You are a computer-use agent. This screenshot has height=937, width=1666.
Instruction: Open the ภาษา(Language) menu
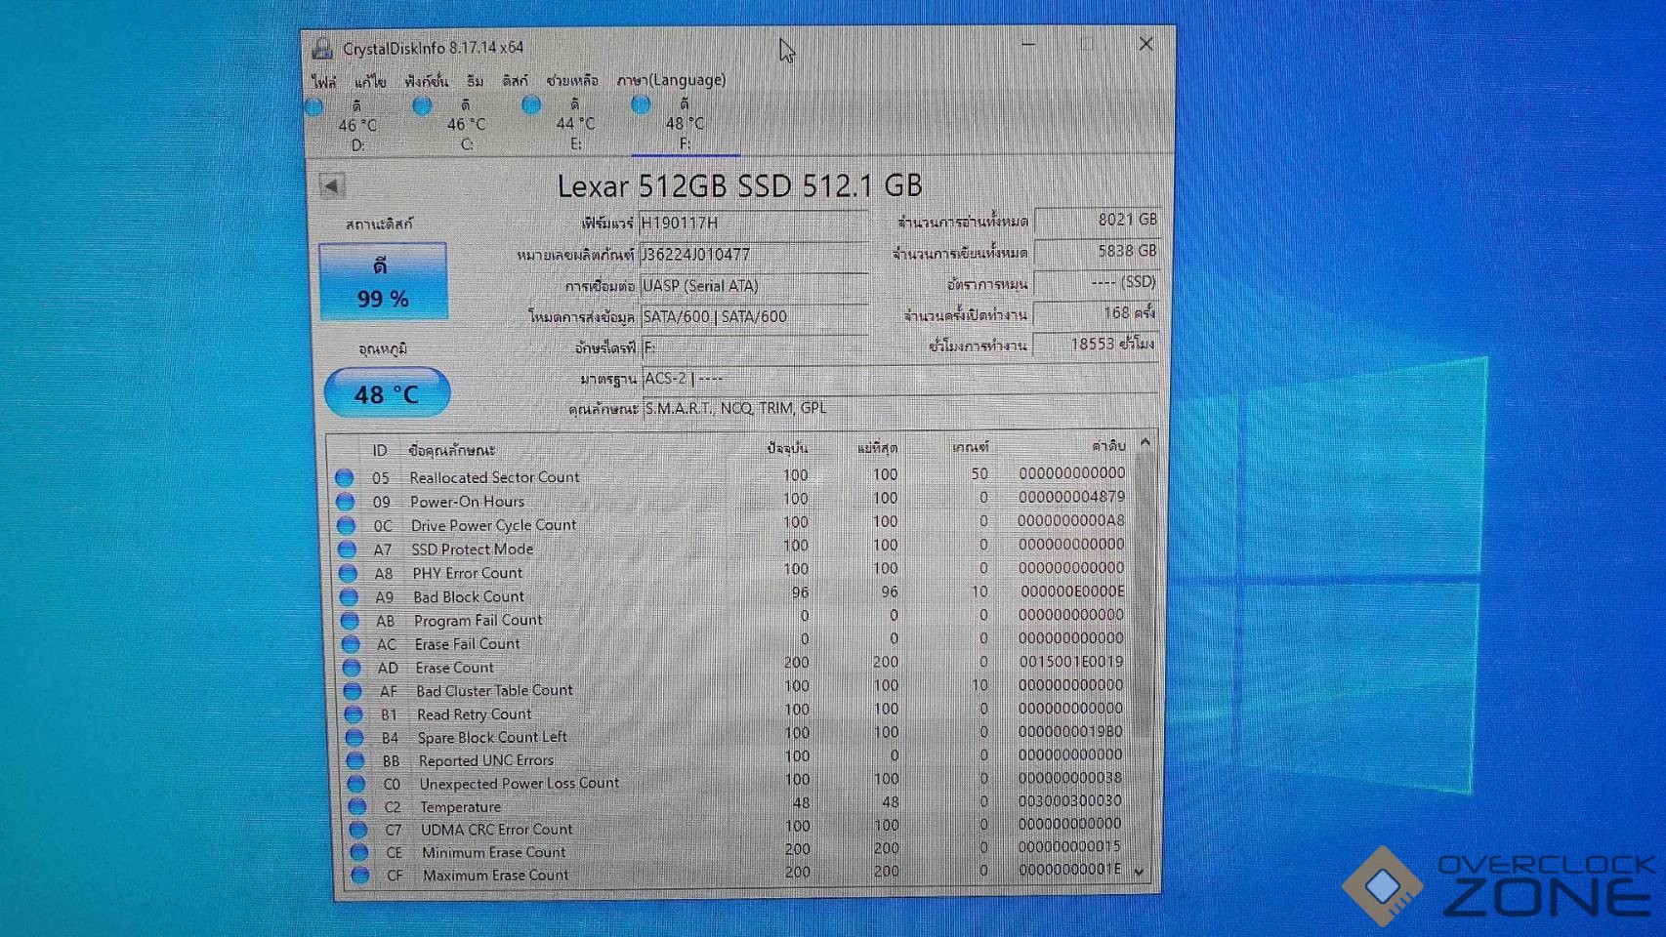(671, 80)
